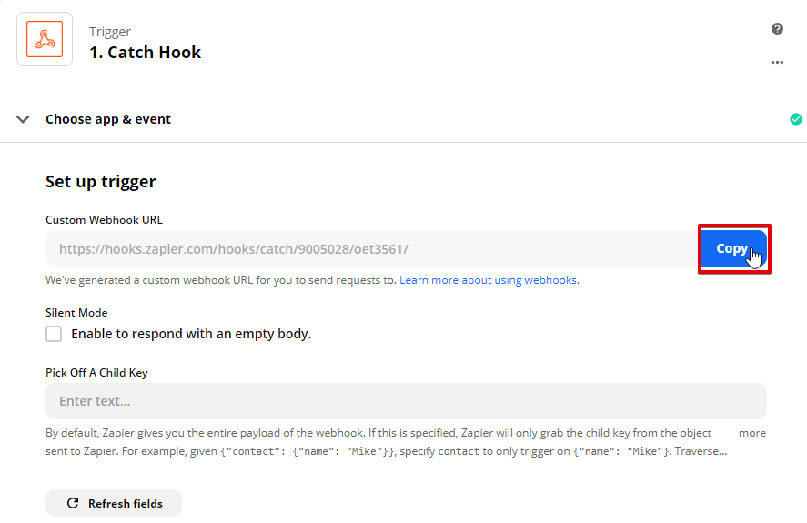Click the Set up trigger heading
The width and height of the screenshot is (807, 523).
101,182
